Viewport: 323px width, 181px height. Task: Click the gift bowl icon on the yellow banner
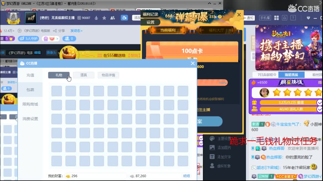click(x=69, y=53)
